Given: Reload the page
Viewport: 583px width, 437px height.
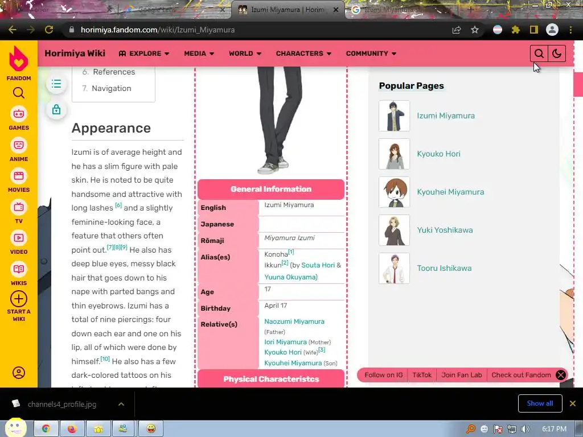Looking at the screenshot, I should 49,30.
